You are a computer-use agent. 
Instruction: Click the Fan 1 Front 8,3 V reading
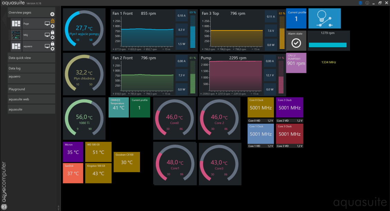(182, 30)
